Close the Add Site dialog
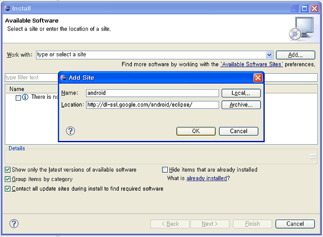The image size is (323, 237). coord(258,78)
